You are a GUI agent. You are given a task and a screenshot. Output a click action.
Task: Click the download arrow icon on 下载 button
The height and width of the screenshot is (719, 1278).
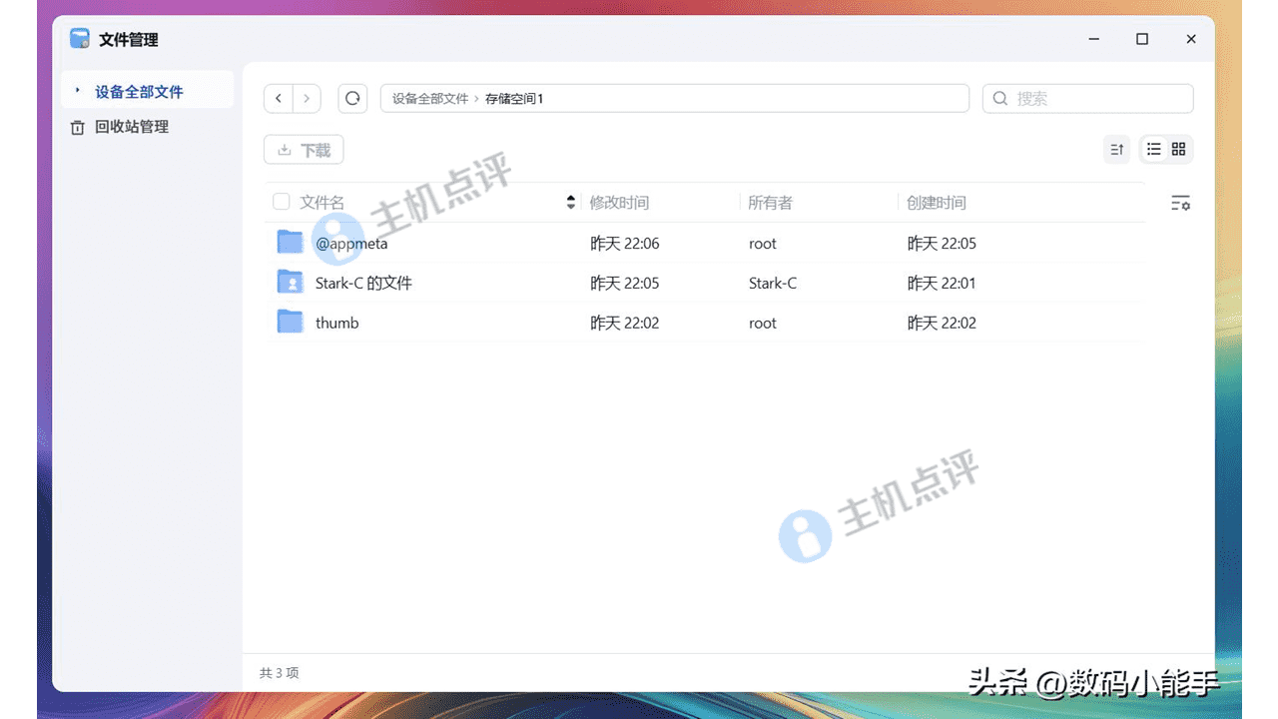coord(284,149)
